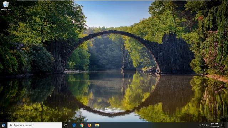This screenshot has height=128, width=228.
Task: Launch Microsoft Edge from the taskbar
Action: [x=74, y=125]
